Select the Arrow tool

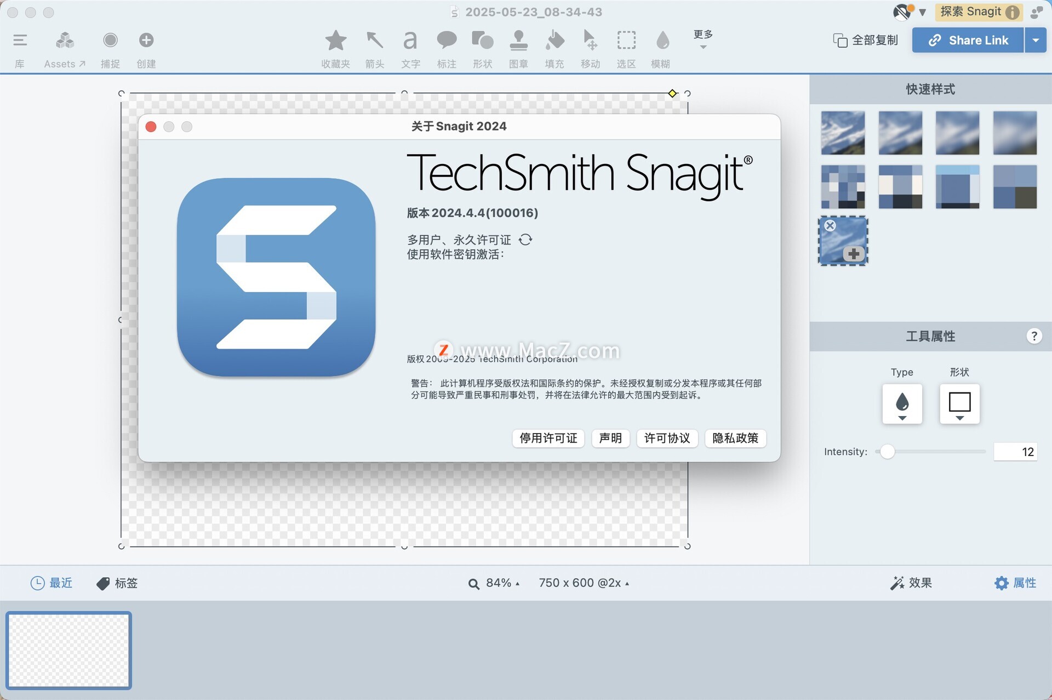coord(375,40)
